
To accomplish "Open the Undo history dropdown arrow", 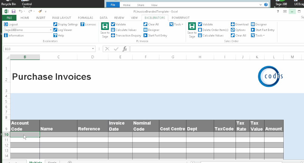I will click(24, 12).
